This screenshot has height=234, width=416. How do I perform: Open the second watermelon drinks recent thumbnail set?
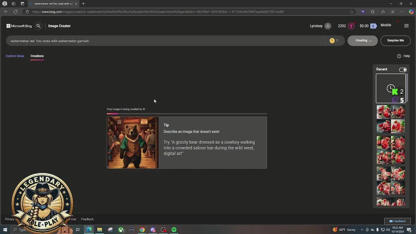pyautogui.click(x=391, y=150)
